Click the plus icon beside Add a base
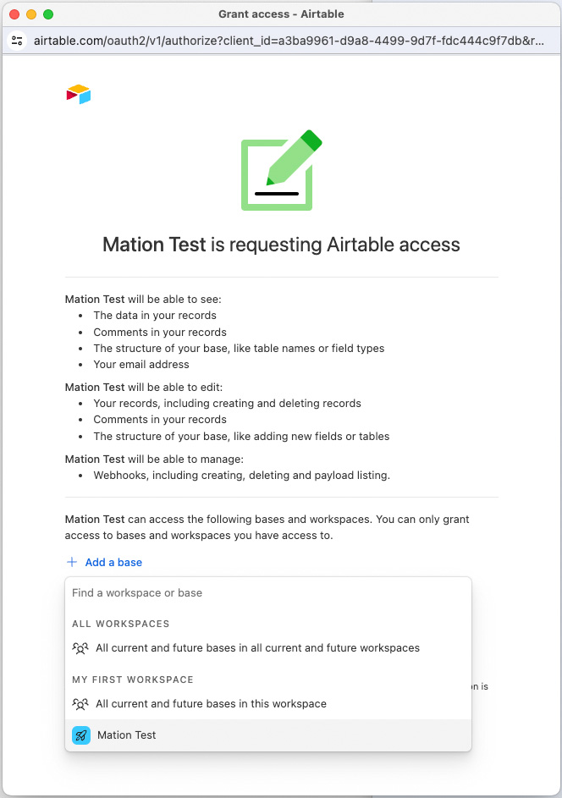Viewport: 562px width, 798px height. pyautogui.click(x=72, y=562)
